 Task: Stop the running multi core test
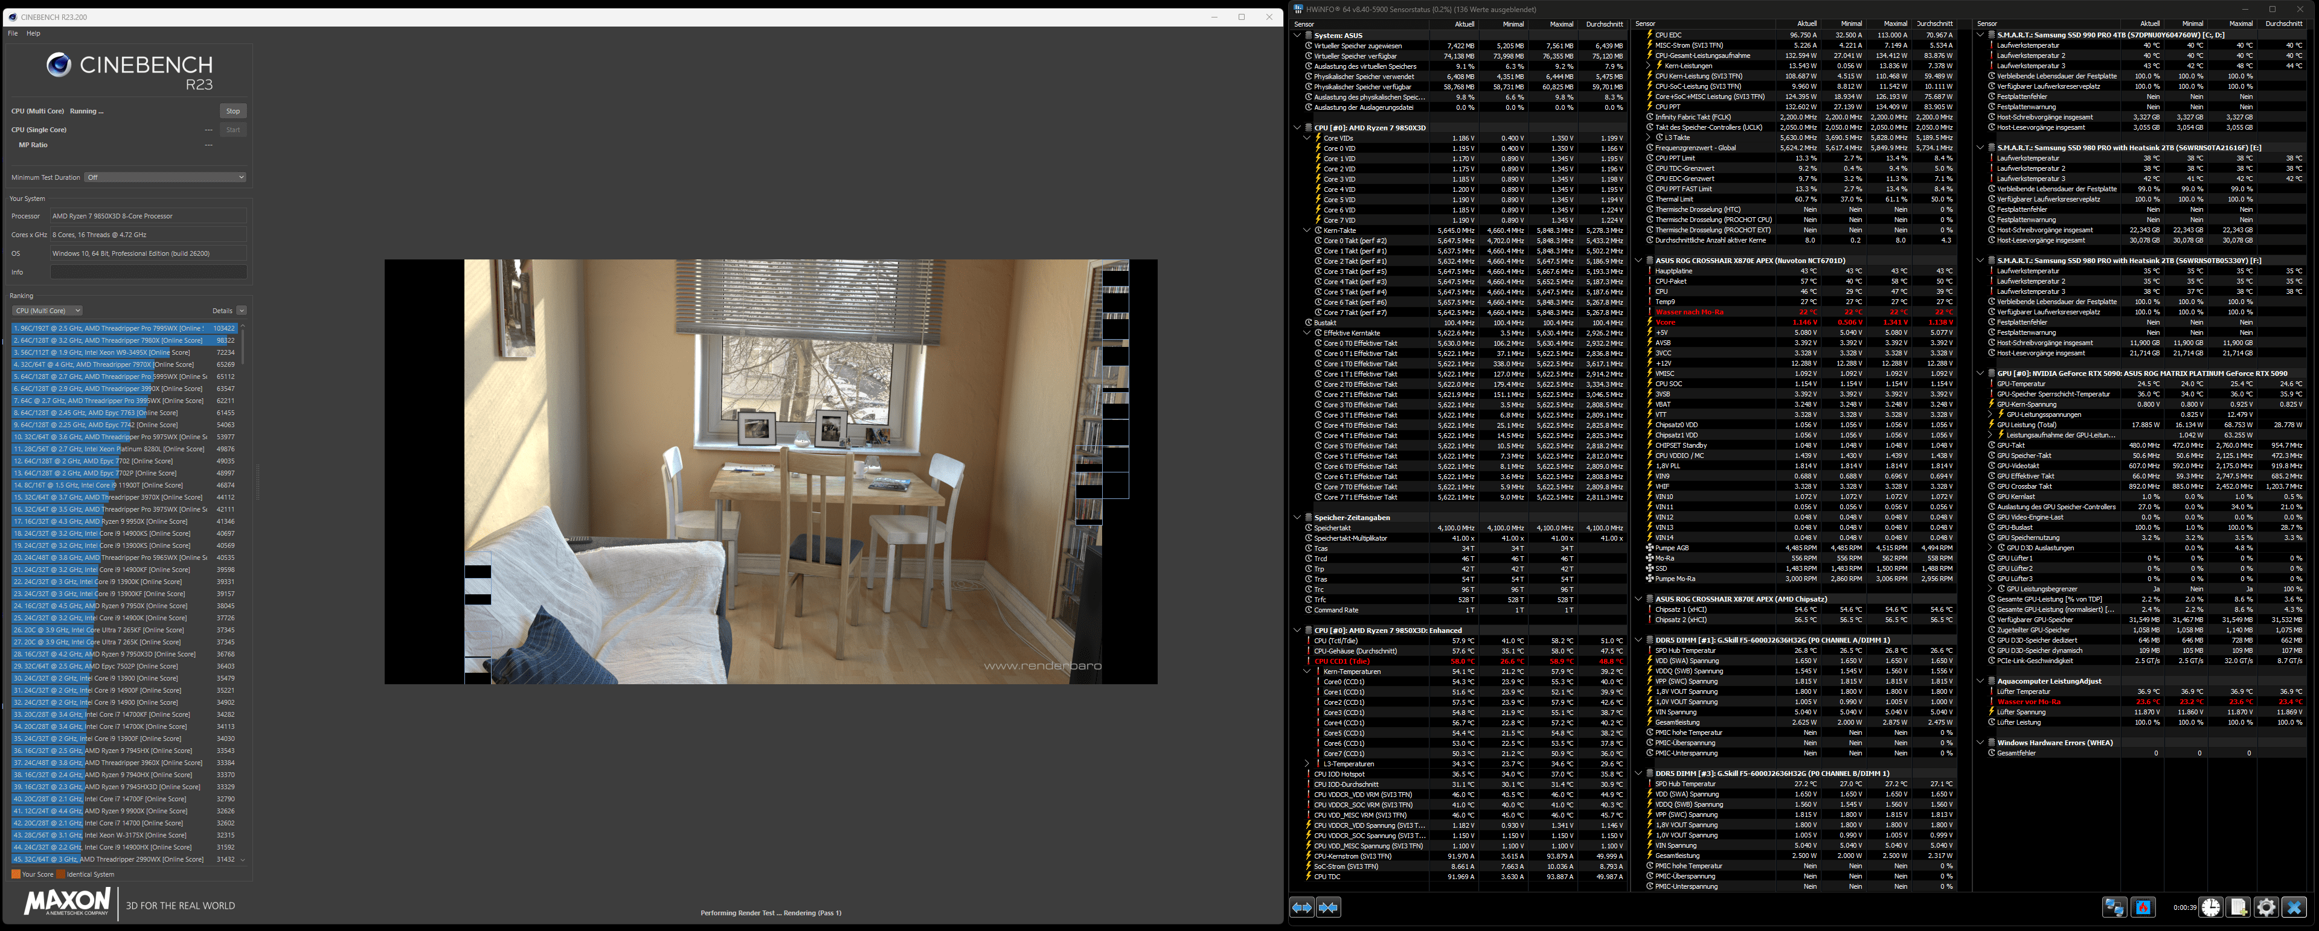click(x=233, y=110)
